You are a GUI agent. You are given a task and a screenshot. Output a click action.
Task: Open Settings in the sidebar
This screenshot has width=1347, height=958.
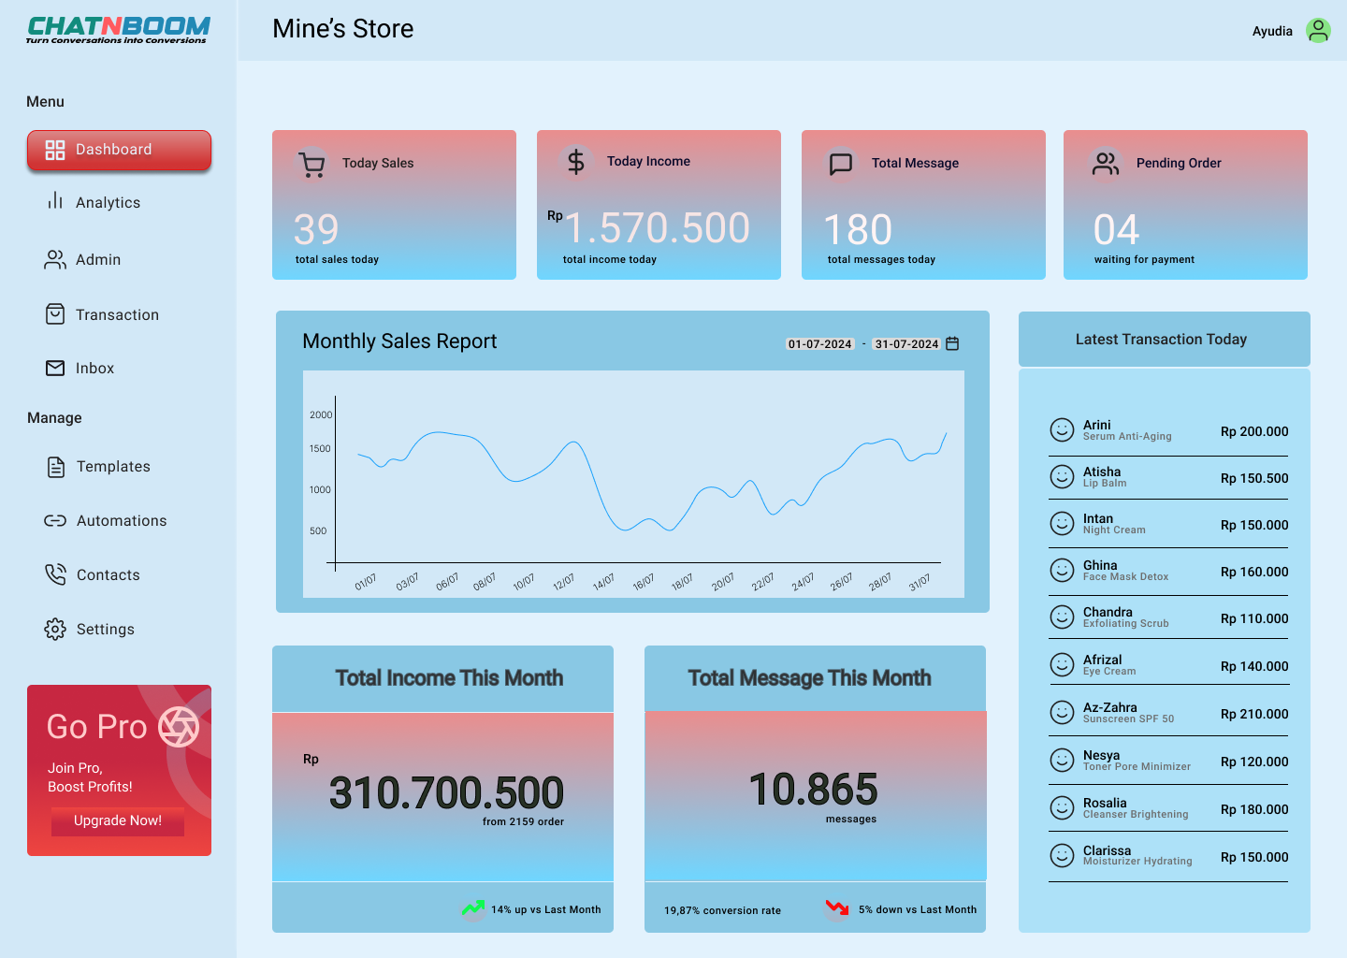coord(105,630)
